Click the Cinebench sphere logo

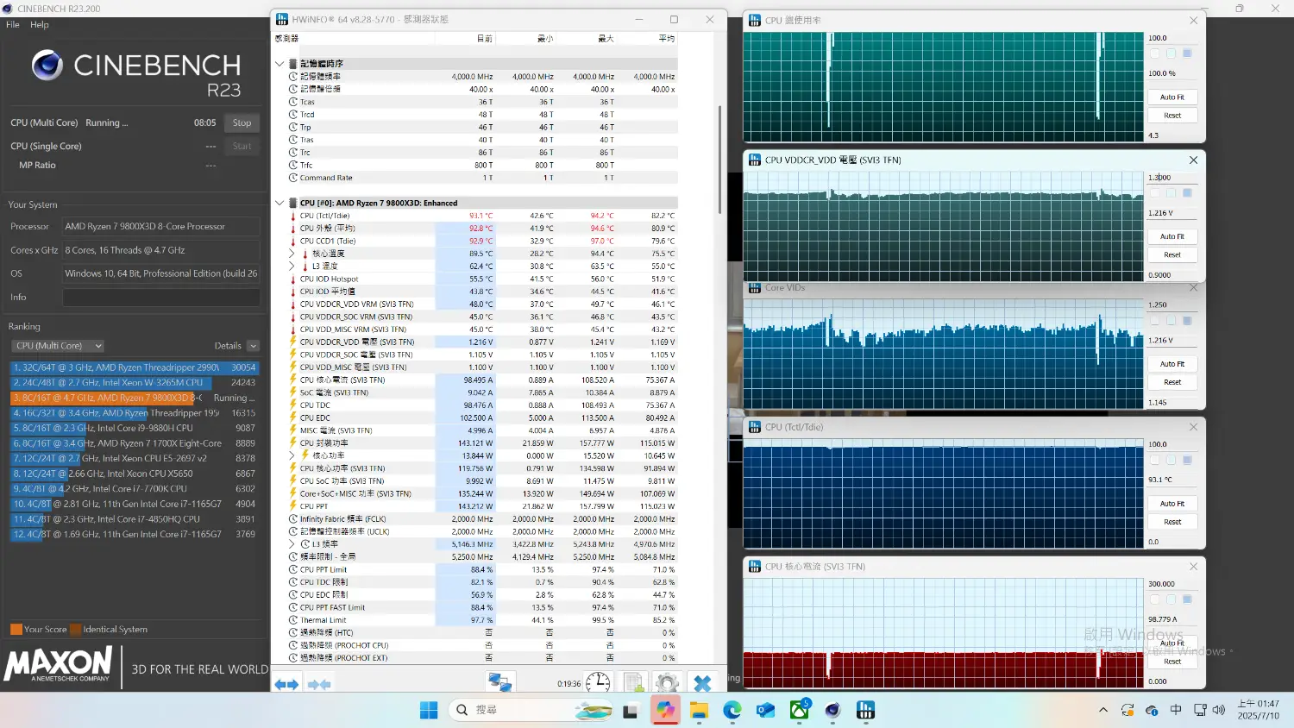pyautogui.click(x=47, y=65)
